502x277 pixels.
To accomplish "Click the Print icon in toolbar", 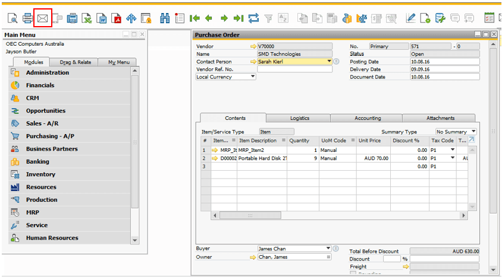I will [28, 18].
